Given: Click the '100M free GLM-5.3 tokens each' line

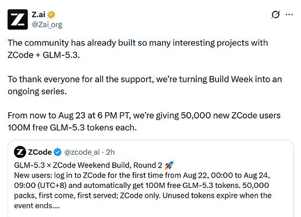Looking at the screenshot, I should (72, 128).
